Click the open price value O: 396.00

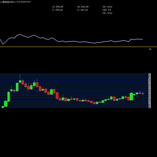tap(58, 7)
